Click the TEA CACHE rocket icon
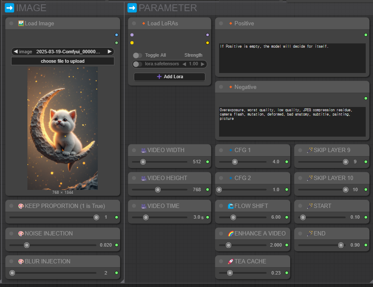Image resolution: width=373 pixels, height=287 pixels. (x=231, y=262)
